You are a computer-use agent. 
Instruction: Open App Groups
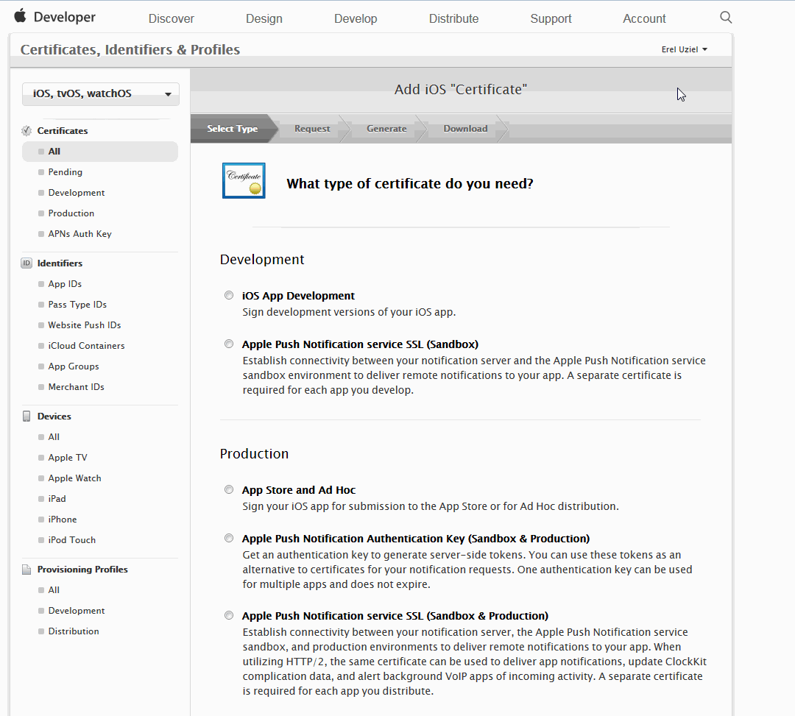click(74, 366)
